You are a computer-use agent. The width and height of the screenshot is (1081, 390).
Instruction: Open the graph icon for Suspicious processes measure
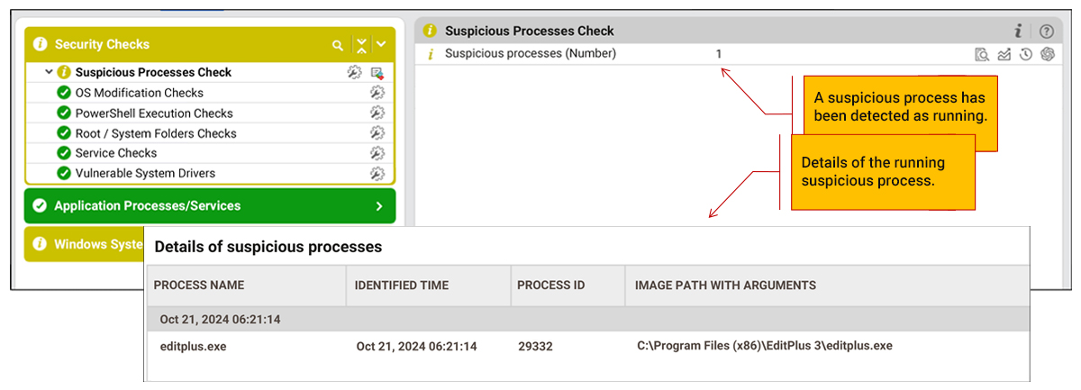[x=1004, y=54]
